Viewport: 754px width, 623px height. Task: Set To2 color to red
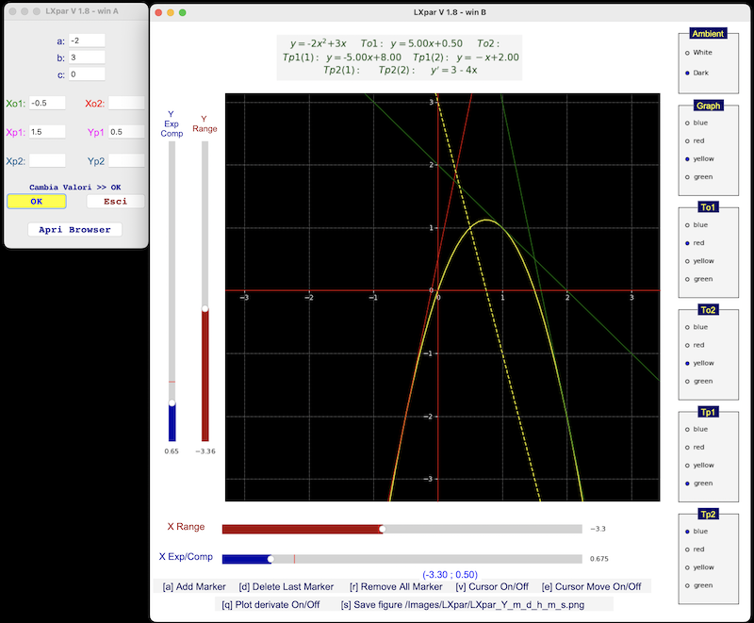pos(687,345)
